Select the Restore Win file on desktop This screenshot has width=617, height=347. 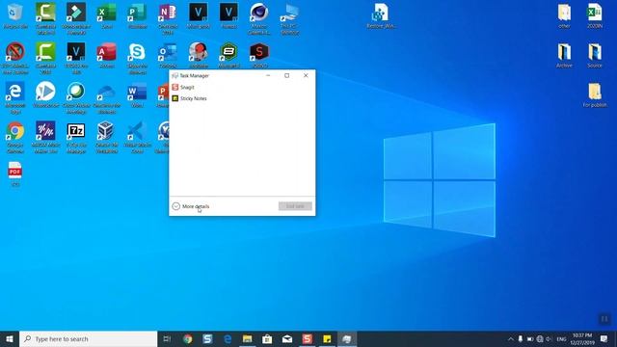coord(381,16)
